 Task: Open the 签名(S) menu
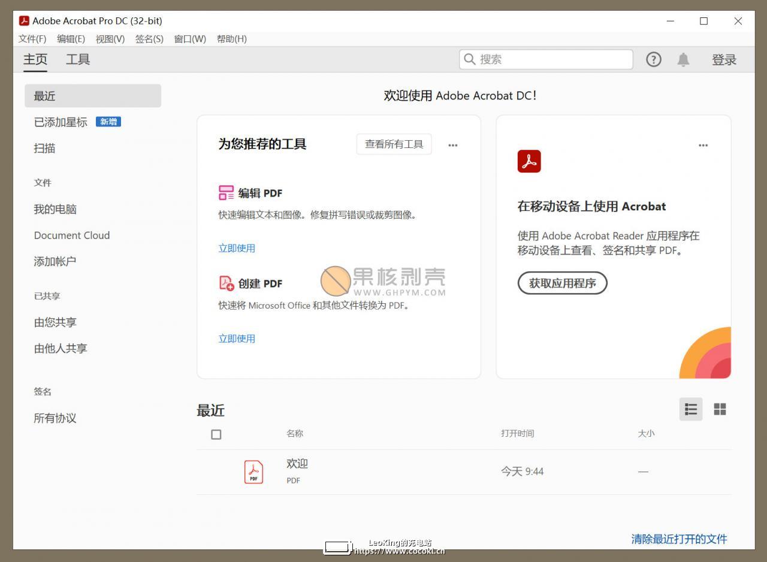[x=149, y=39]
